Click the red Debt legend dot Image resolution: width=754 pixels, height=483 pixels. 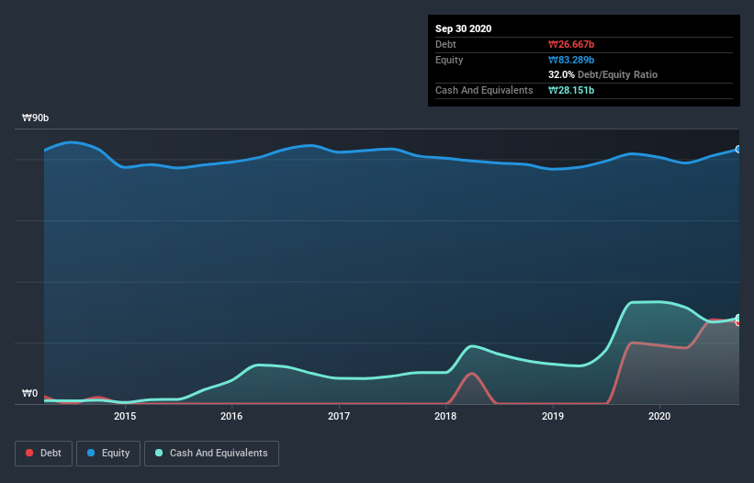tap(29, 453)
